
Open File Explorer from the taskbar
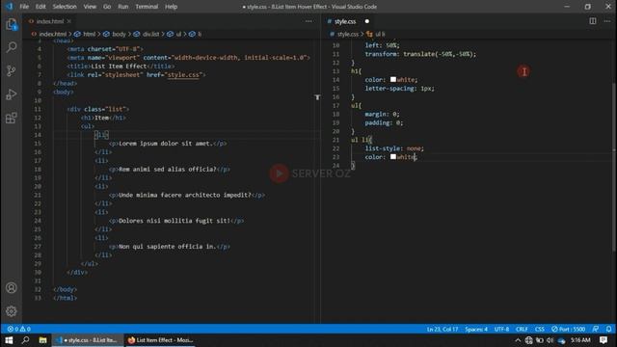pos(42,340)
